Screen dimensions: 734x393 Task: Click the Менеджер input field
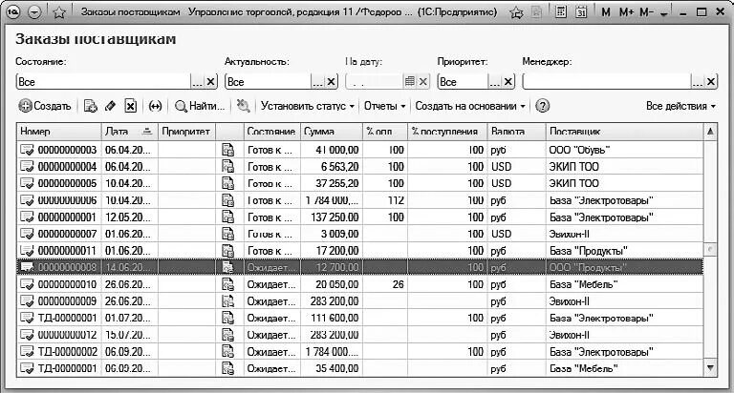[607, 82]
